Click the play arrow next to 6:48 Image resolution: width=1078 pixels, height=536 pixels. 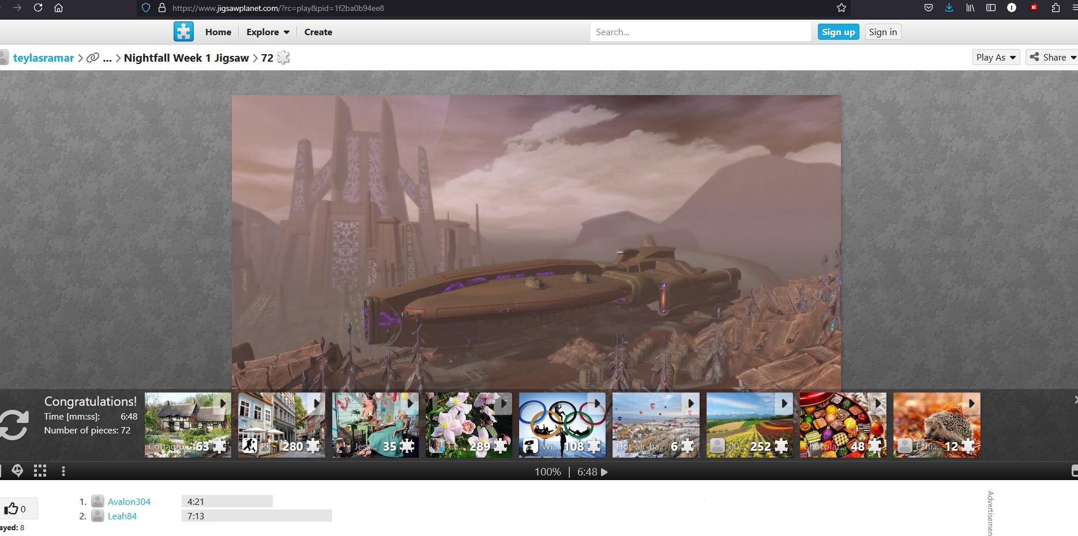pyautogui.click(x=604, y=472)
